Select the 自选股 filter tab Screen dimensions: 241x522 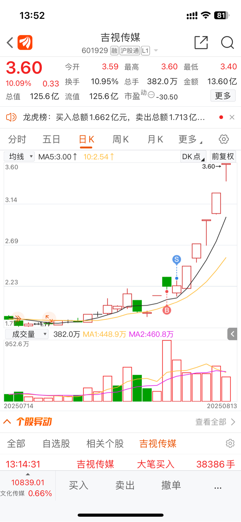(56, 444)
